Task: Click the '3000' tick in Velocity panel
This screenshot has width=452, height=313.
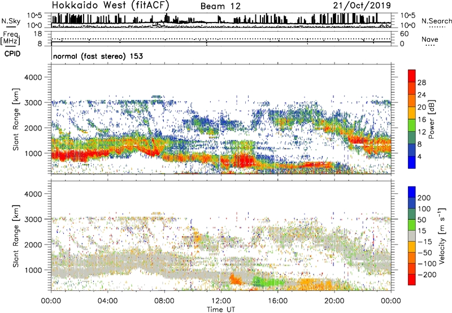Action: (x=33, y=219)
